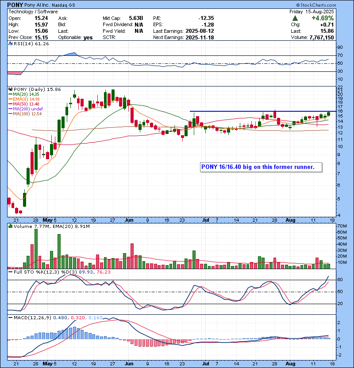Click the P/E value -12.35
354x368 pixels.
point(206,18)
